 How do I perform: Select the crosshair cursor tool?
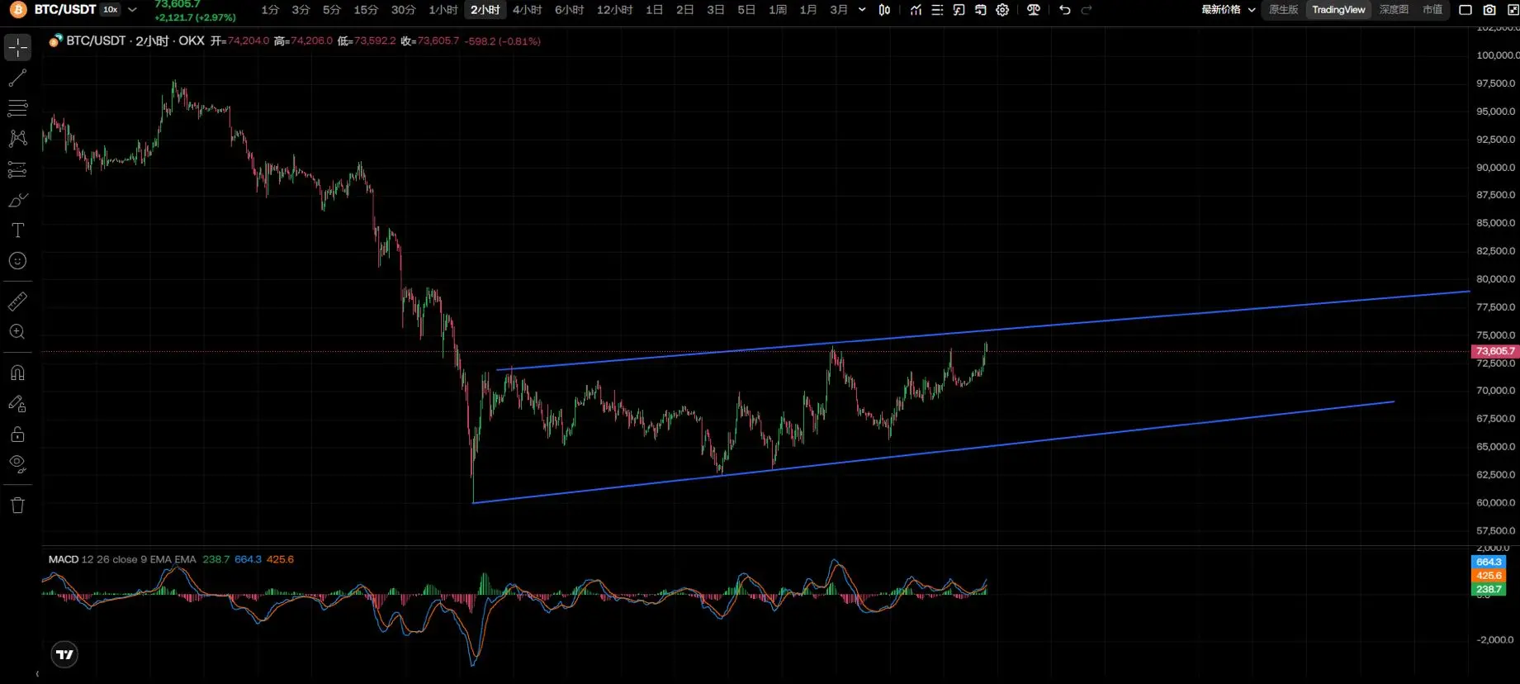click(x=17, y=47)
